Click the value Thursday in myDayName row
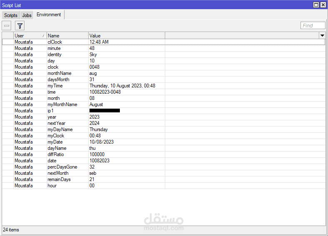 pyautogui.click(x=99, y=129)
